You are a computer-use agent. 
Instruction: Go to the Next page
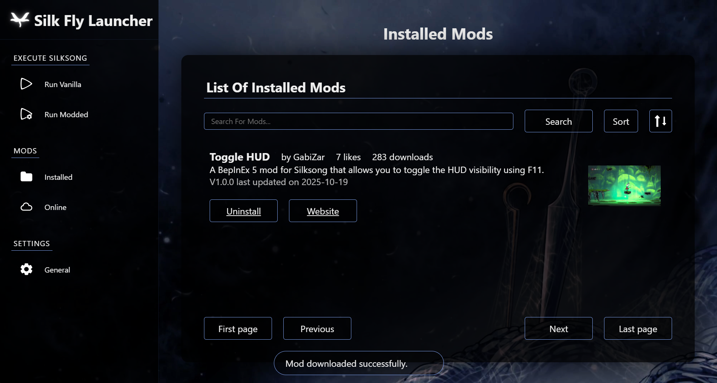click(x=558, y=329)
